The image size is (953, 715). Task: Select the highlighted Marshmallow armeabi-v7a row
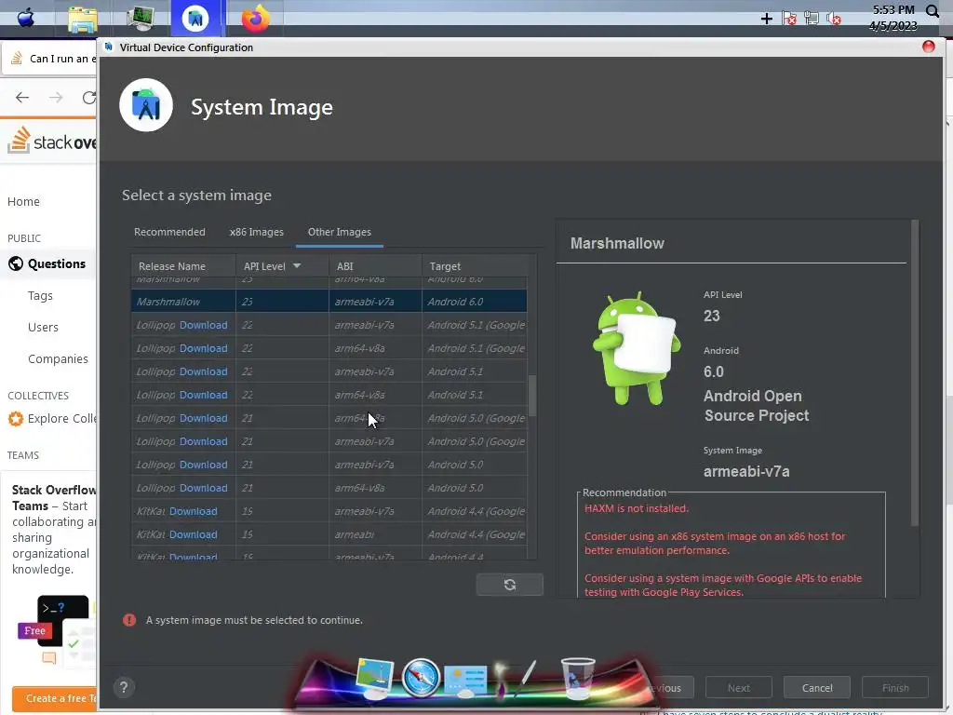[329, 302]
